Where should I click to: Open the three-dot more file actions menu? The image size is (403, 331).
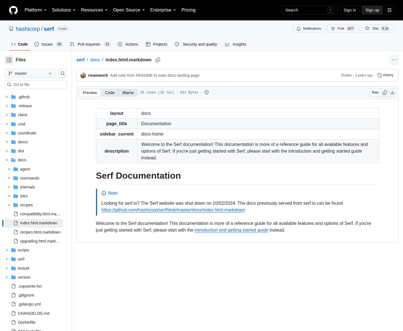[394, 60]
